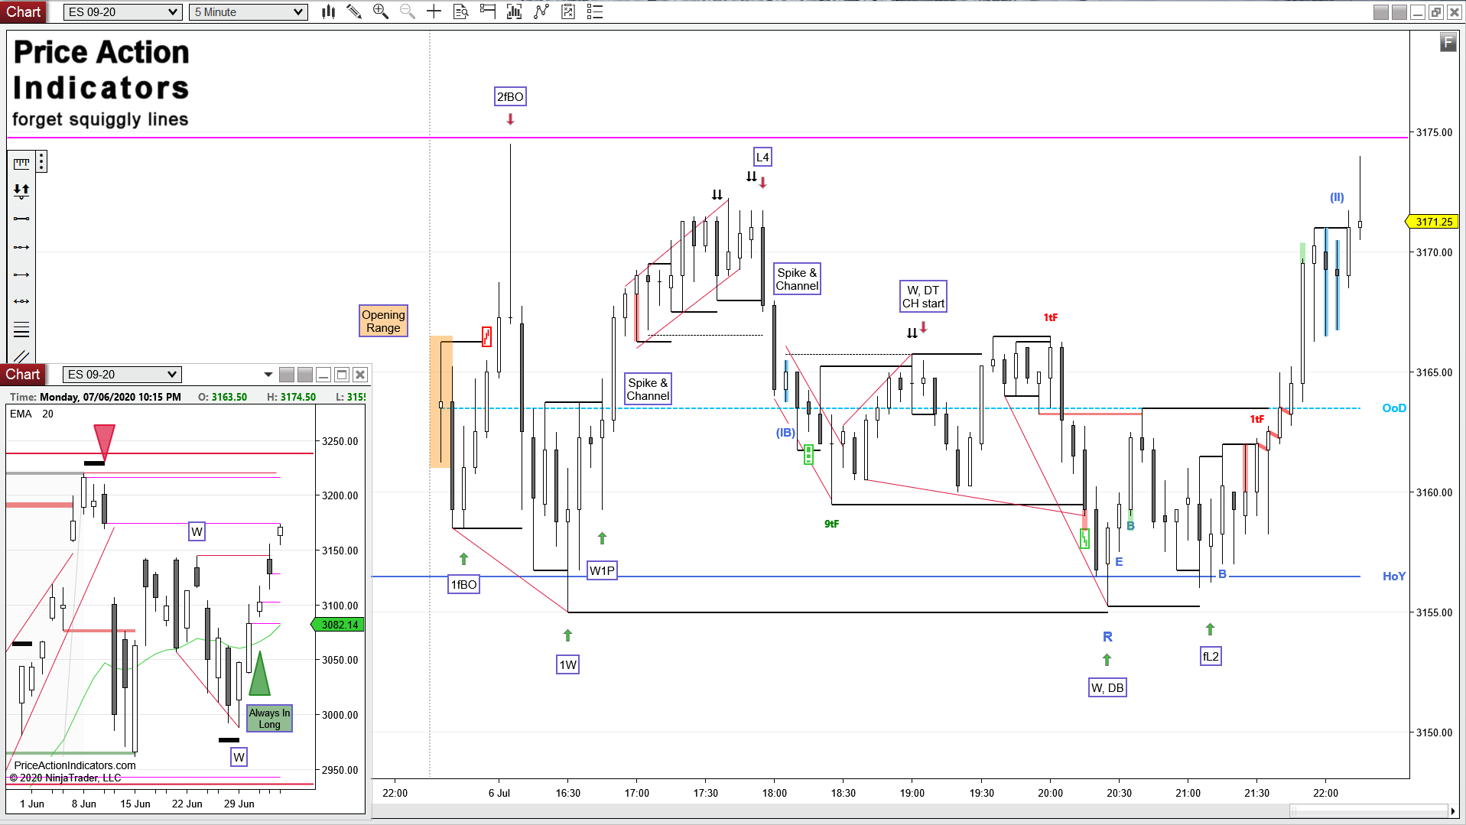Screen dimensions: 1466x825
Task: Select the W, DB annotation label
Action: [x=1107, y=687]
